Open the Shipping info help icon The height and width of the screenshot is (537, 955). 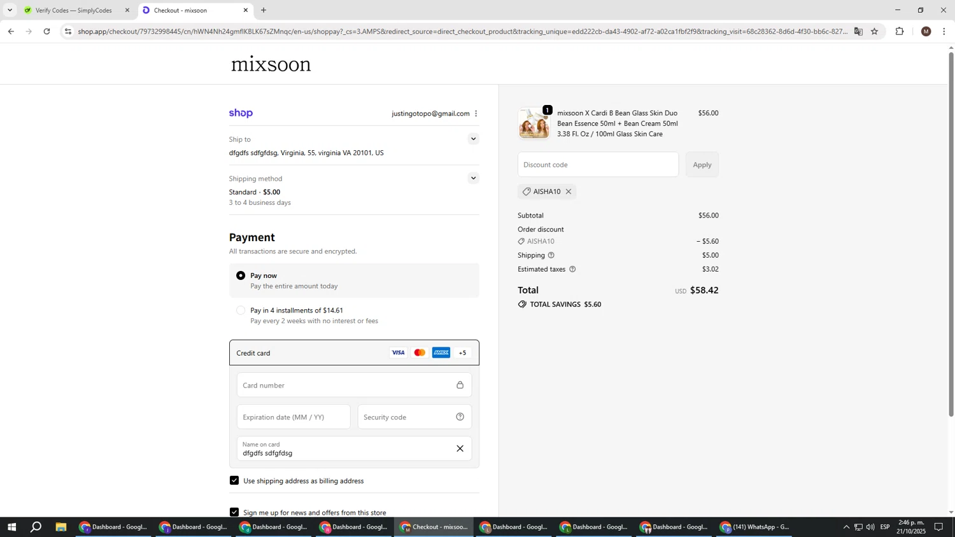[551, 255]
